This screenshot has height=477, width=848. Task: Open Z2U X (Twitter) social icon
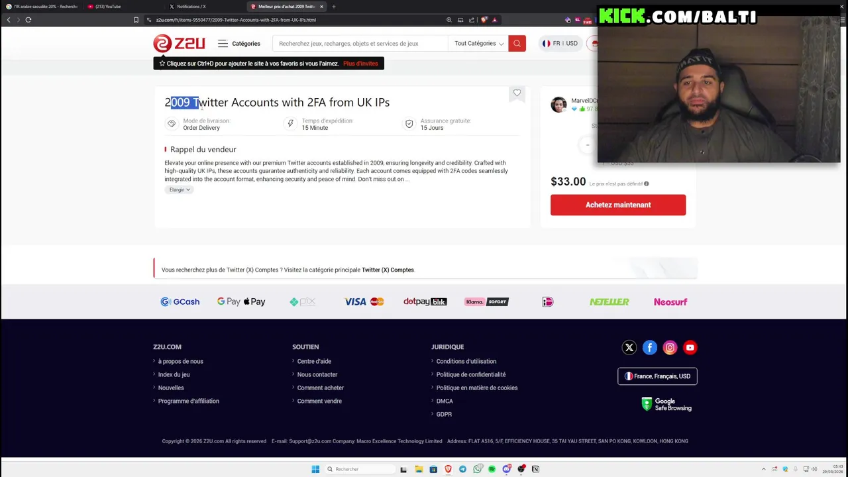pyautogui.click(x=629, y=348)
